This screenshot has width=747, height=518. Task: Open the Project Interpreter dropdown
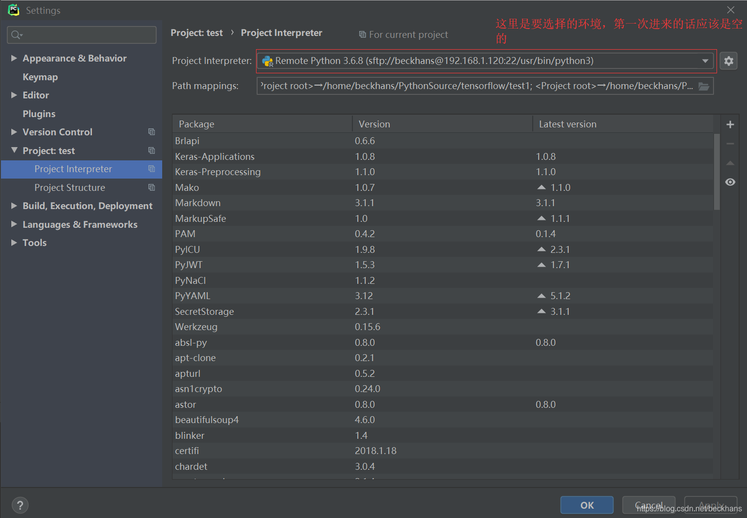(705, 61)
